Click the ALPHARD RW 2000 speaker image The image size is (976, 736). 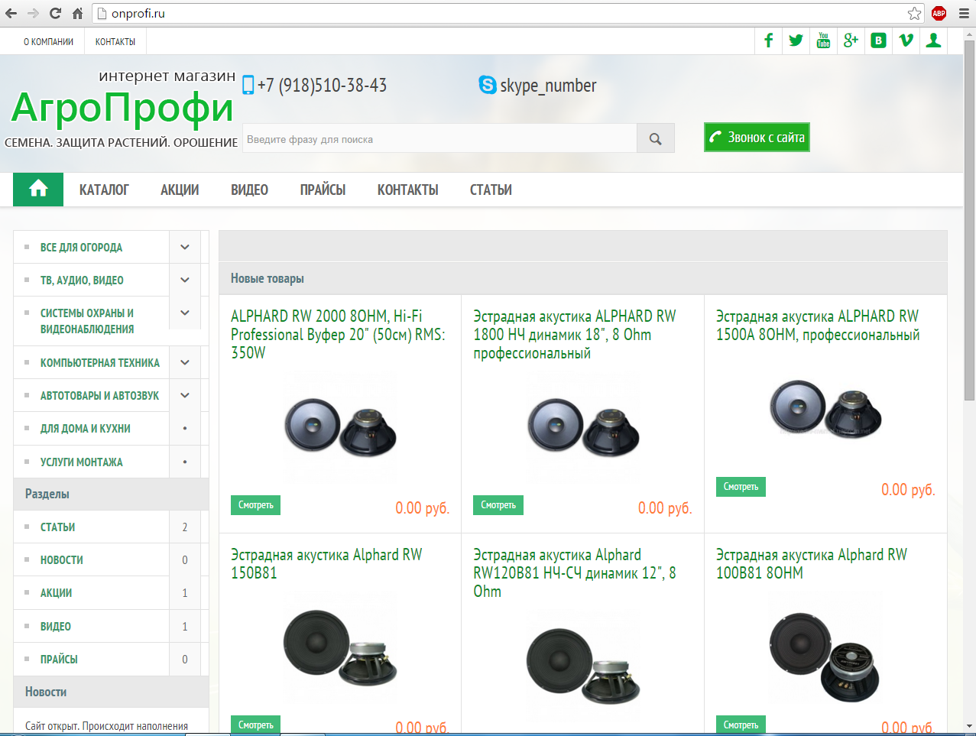[340, 426]
